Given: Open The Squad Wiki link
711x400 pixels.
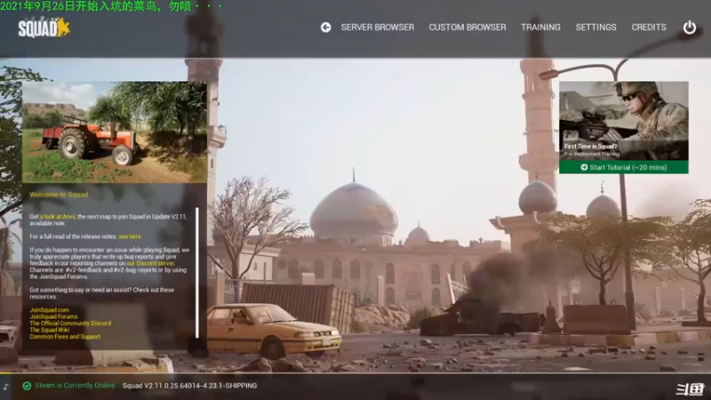Looking at the screenshot, I should coord(50,330).
